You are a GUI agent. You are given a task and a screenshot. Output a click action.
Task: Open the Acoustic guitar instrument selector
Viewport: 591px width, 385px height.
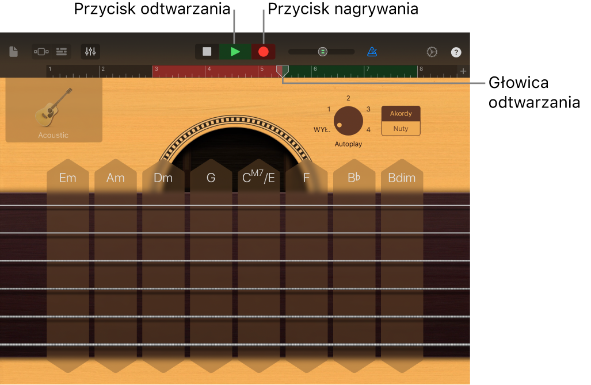(54, 110)
